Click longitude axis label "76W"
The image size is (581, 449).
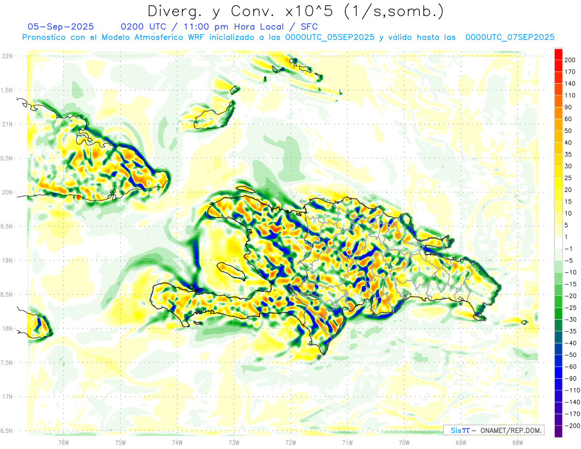pyautogui.click(x=63, y=442)
